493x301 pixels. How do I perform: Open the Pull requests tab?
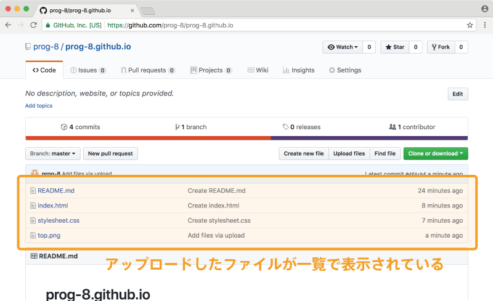click(148, 70)
